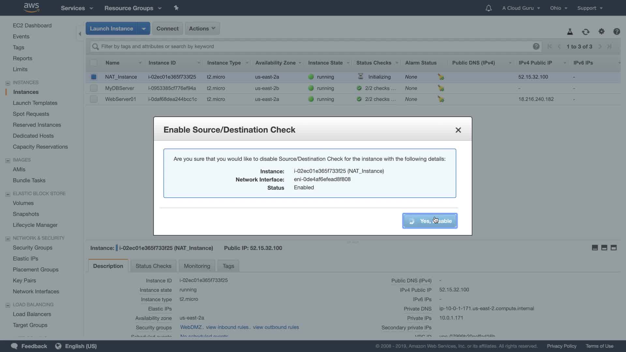Open the help question mark icon
Image resolution: width=626 pixels, height=352 pixels.
point(616,32)
